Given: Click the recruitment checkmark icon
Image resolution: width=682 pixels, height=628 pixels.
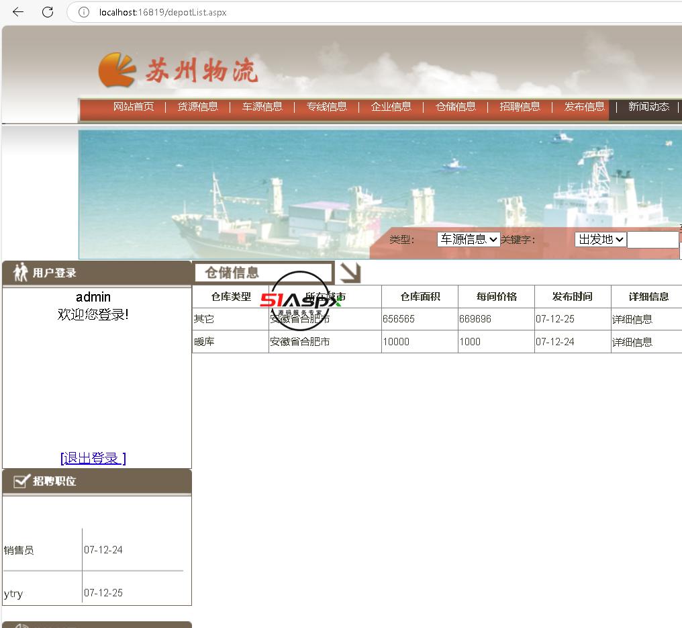Looking at the screenshot, I should pyautogui.click(x=22, y=481).
